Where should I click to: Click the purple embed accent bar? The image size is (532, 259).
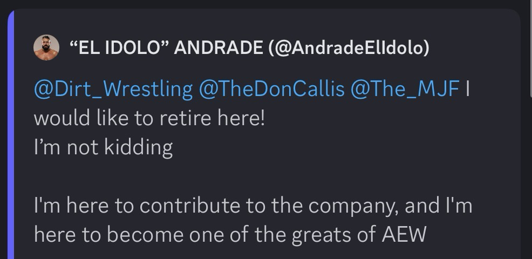[11, 135]
